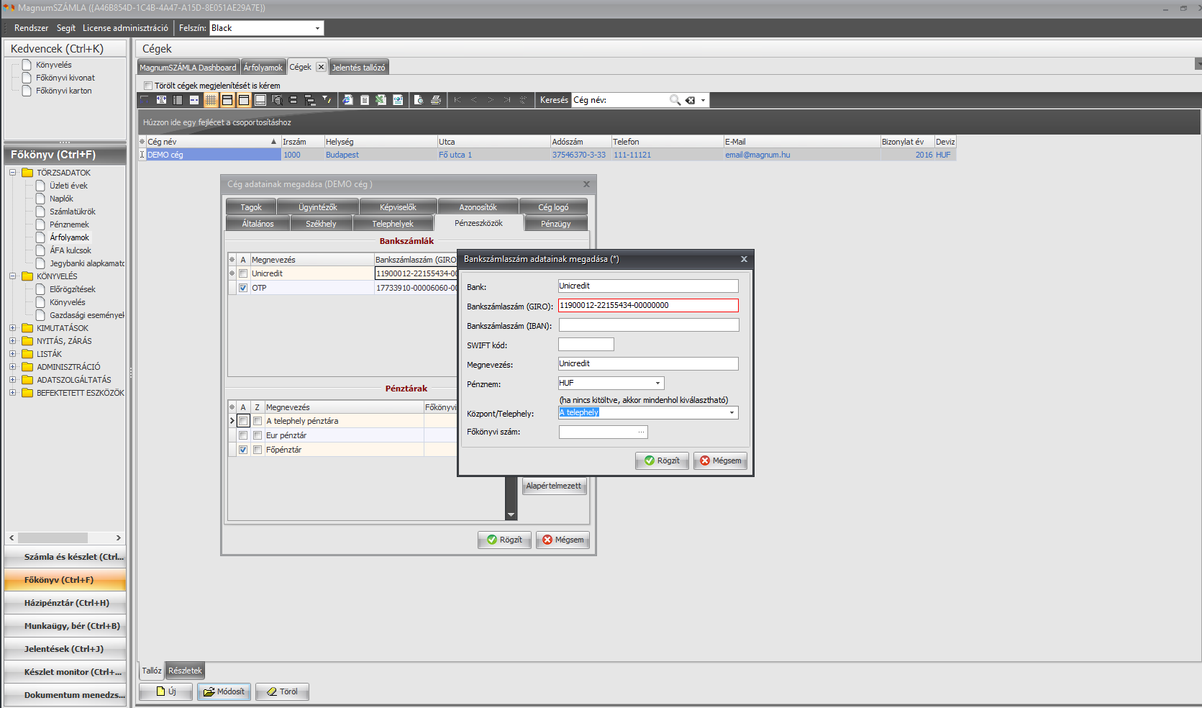Close the Bankszámlaszám adatainak megadása dialog

click(x=744, y=259)
